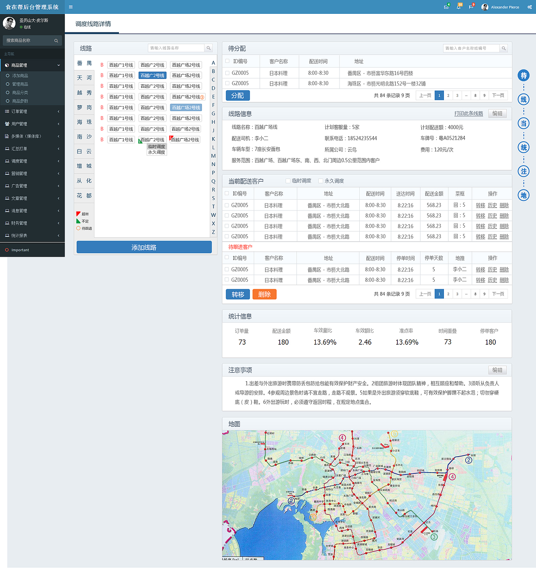
Task: Check first GZ0005 row in 待跟进客户
Action: (227, 269)
